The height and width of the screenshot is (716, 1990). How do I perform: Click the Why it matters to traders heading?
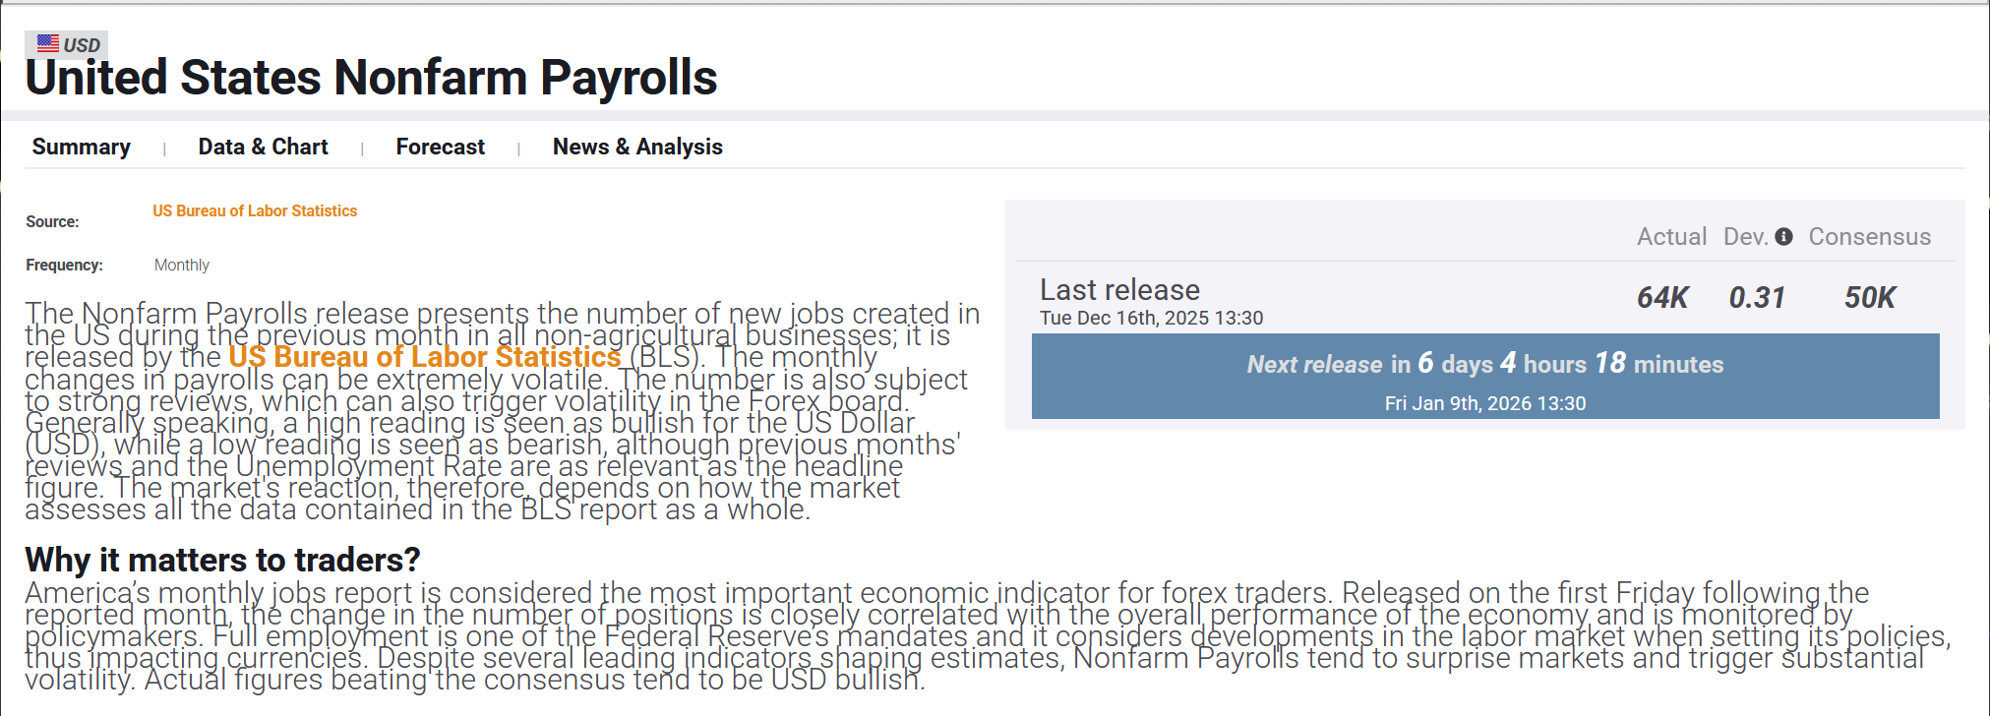tap(222, 560)
